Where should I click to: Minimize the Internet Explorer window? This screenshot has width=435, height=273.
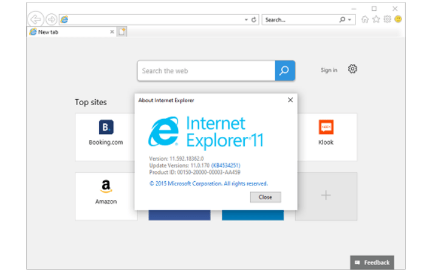point(354,9)
